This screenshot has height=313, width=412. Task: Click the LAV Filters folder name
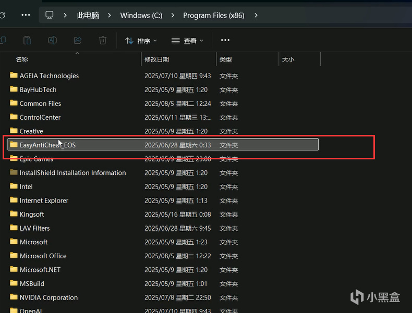pos(35,228)
